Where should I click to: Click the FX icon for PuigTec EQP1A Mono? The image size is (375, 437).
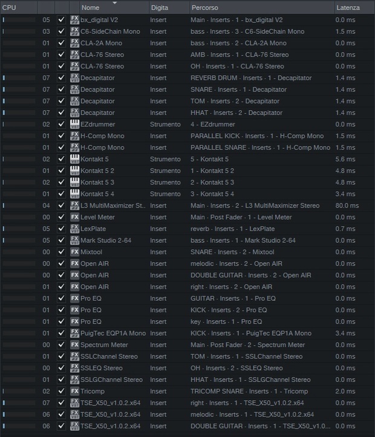[x=74, y=333]
